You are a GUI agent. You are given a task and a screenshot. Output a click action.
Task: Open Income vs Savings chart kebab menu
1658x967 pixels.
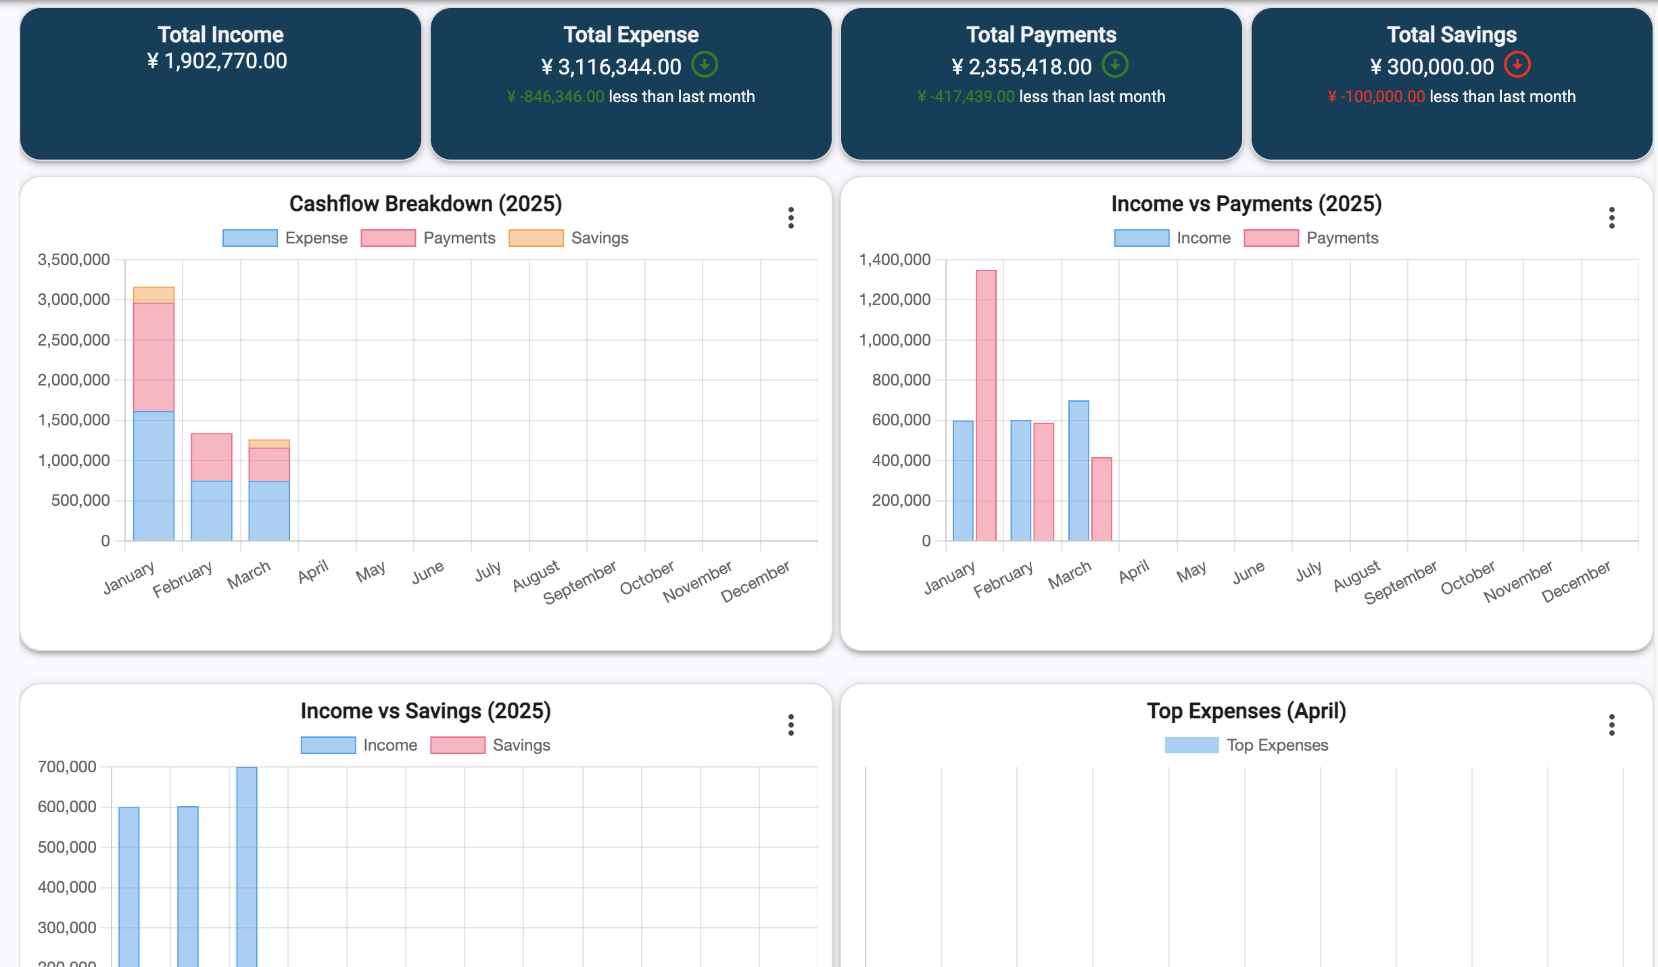coord(790,725)
